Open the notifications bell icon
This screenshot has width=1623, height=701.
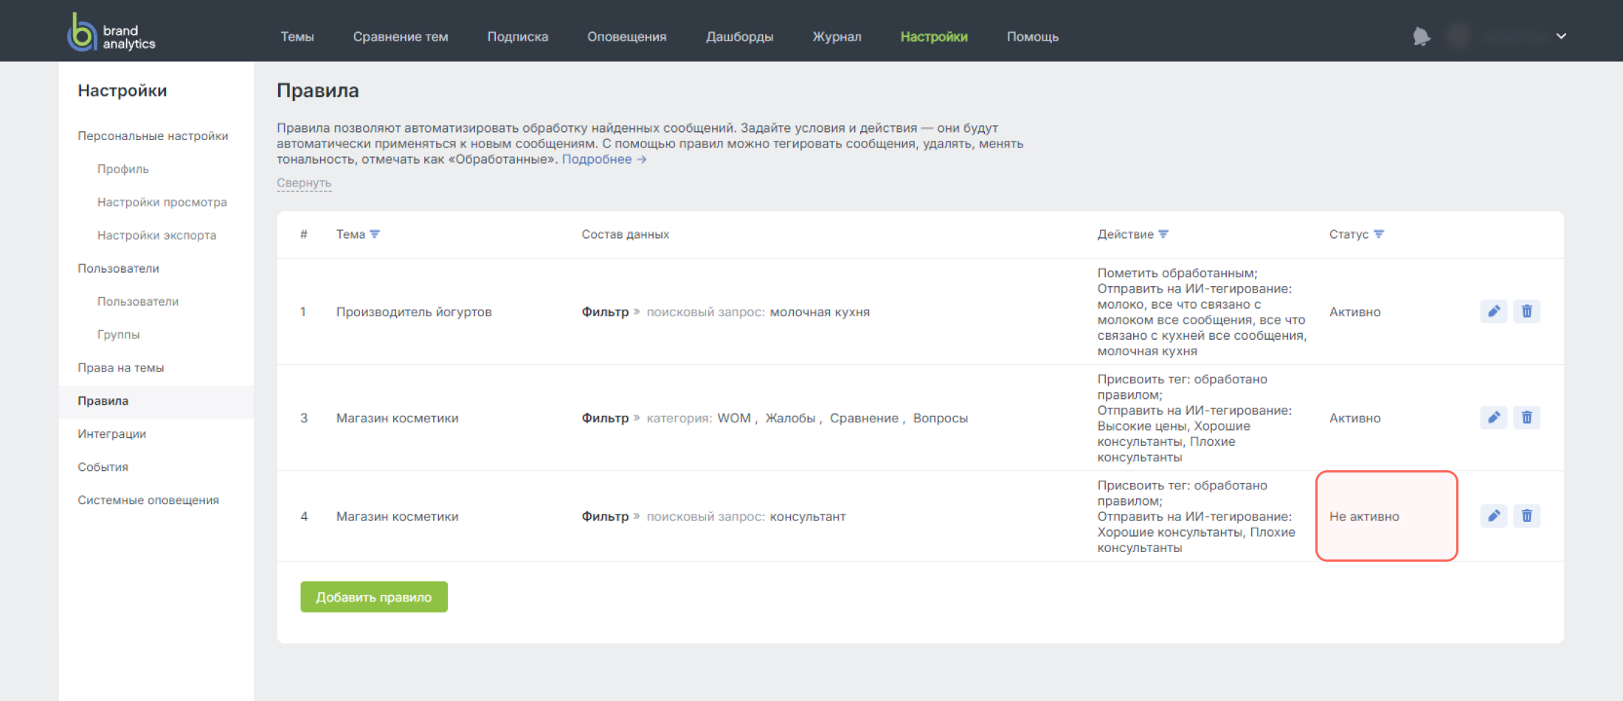click(x=1421, y=36)
